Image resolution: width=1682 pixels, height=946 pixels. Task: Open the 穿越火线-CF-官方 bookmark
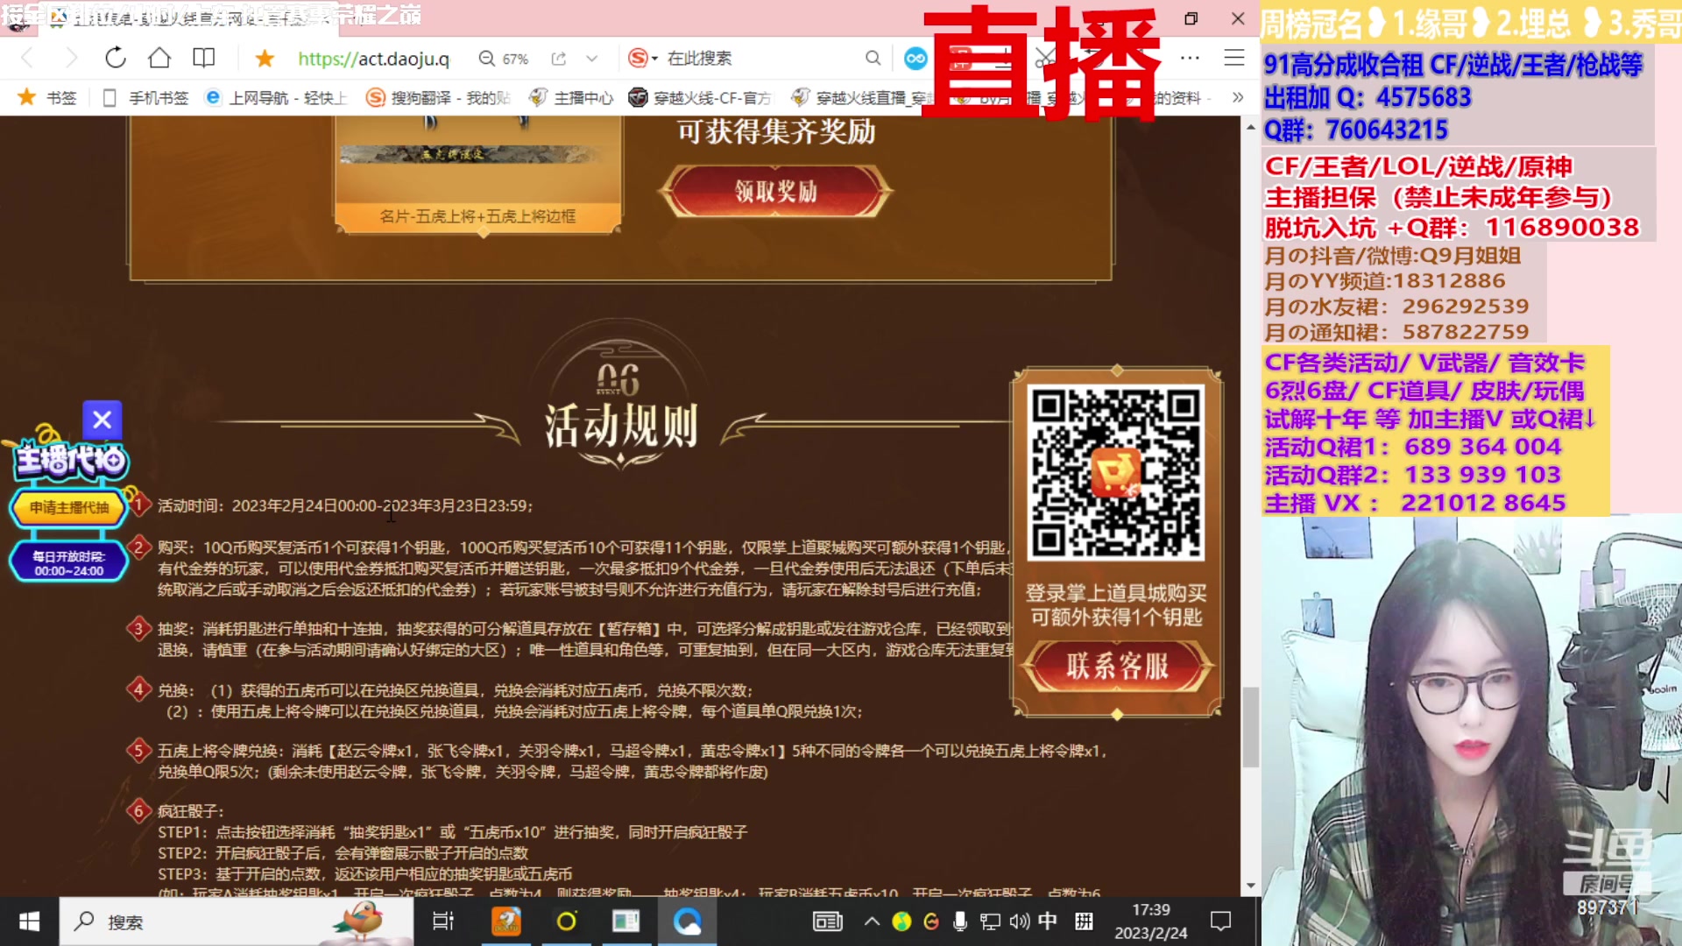[701, 97]
